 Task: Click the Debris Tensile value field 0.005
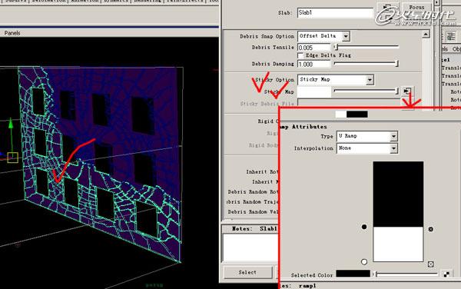pos(314,48)
